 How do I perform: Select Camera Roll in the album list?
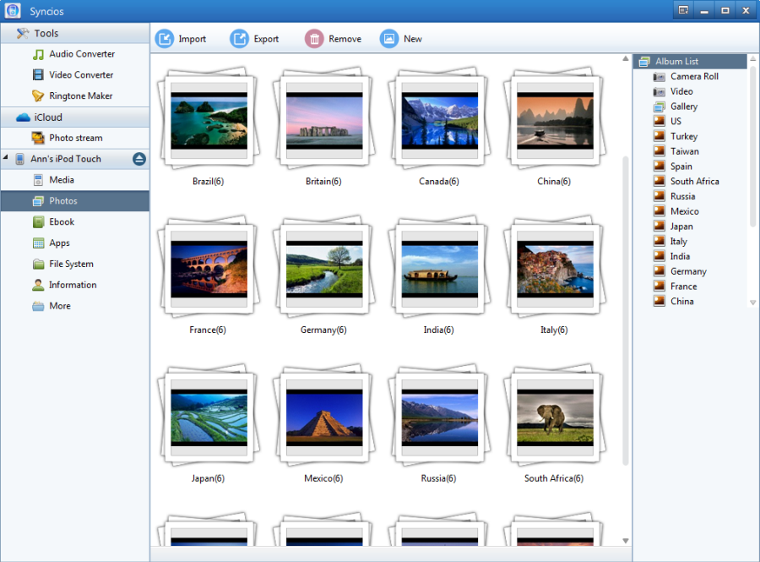[693, 76]
